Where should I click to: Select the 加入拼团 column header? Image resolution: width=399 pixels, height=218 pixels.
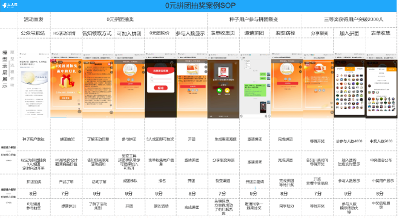pos(349,33)
